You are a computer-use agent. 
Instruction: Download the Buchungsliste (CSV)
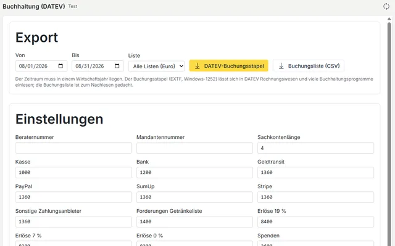[309, 66]
